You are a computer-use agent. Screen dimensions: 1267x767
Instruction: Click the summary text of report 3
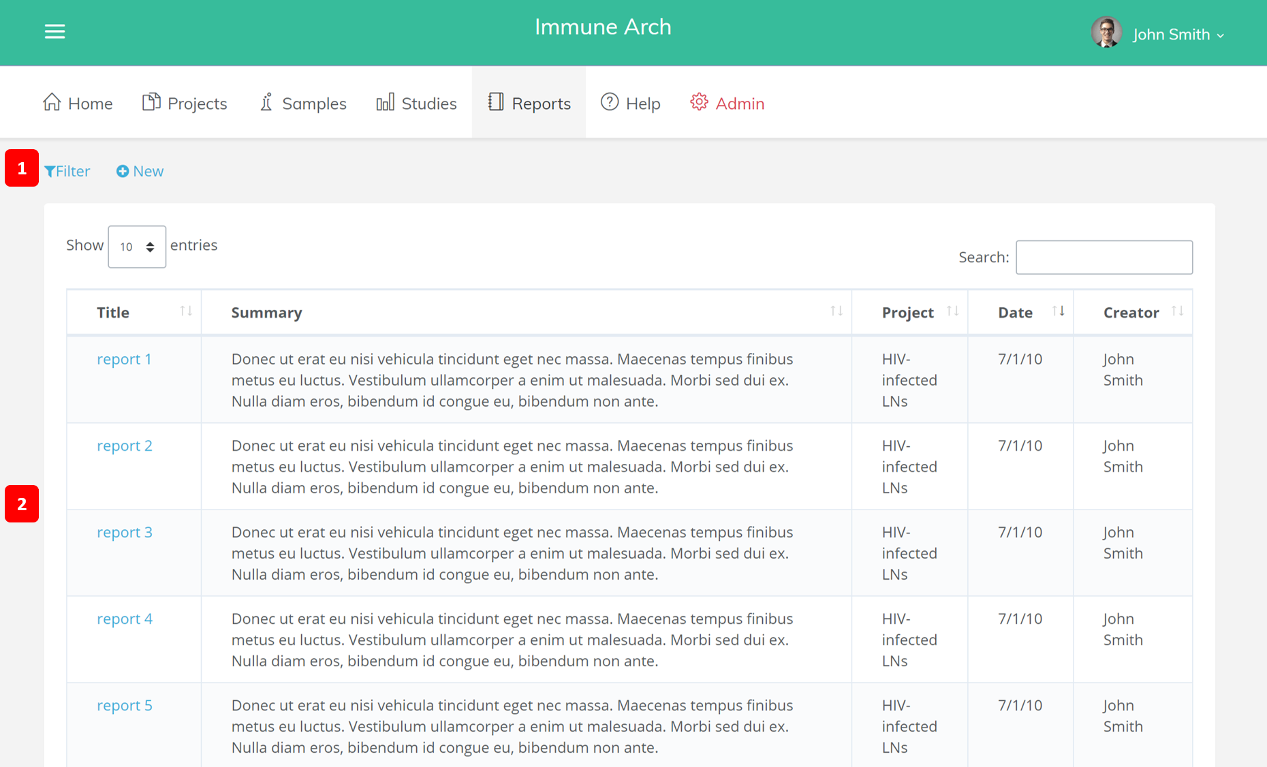coord(512,553)
